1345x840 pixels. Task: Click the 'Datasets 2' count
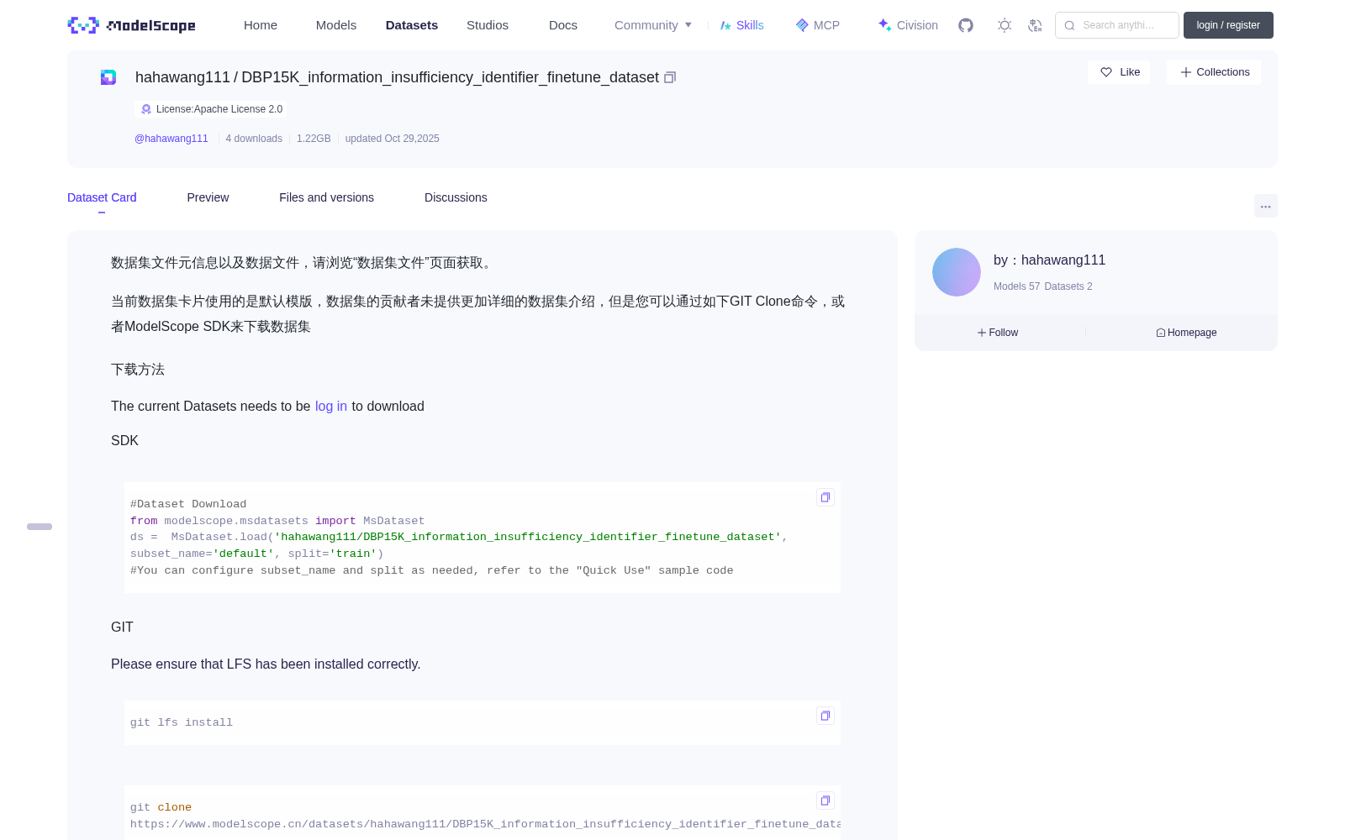coord(1068,286)
